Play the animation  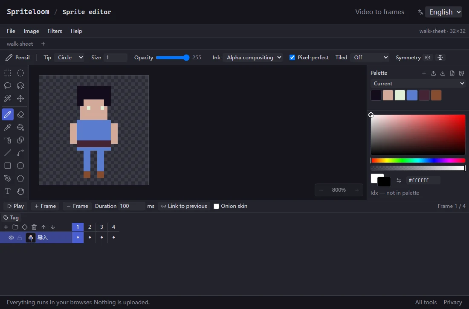(15, 206)
